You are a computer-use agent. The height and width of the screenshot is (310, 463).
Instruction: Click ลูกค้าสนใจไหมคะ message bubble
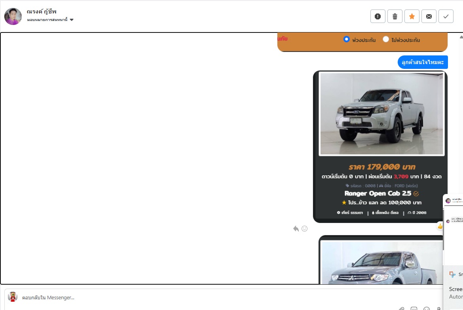pyautogui.click(x=423, y=62)
